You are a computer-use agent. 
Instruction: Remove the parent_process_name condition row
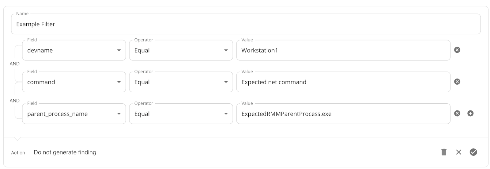pos(457,113)
